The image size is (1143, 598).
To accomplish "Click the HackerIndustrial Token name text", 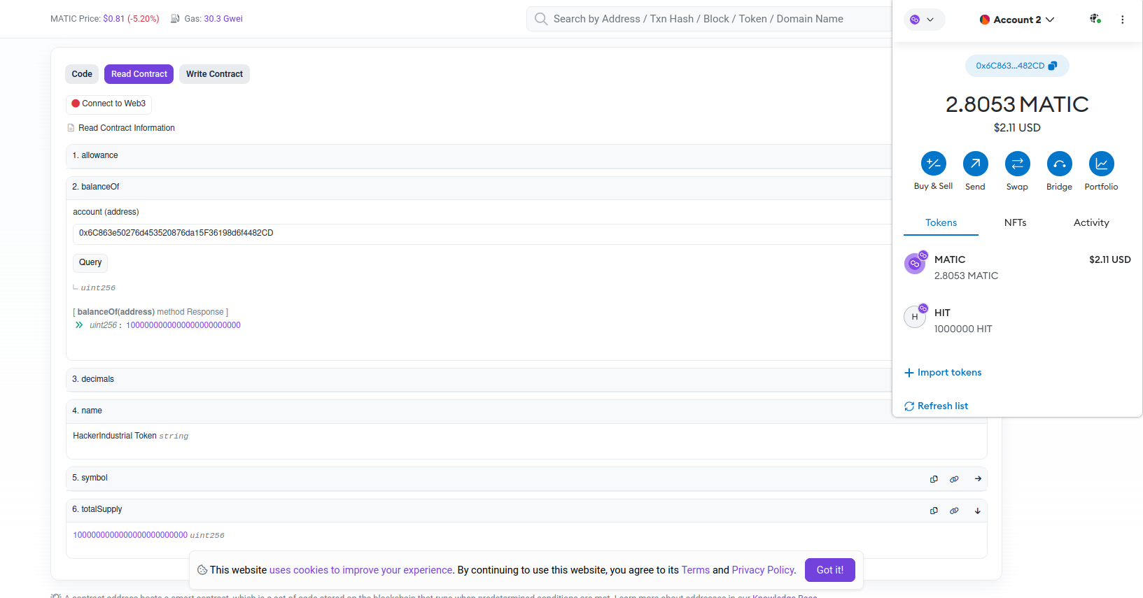I will [115, 436].
